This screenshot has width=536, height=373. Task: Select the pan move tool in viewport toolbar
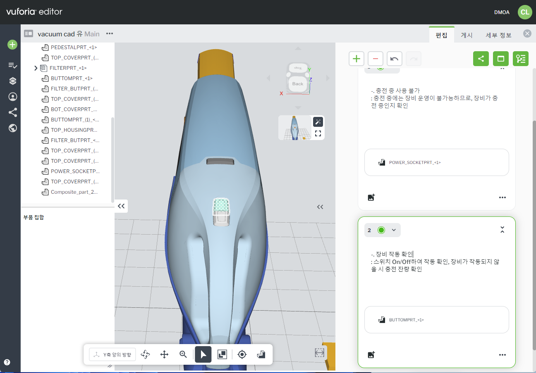click(164, 354)
